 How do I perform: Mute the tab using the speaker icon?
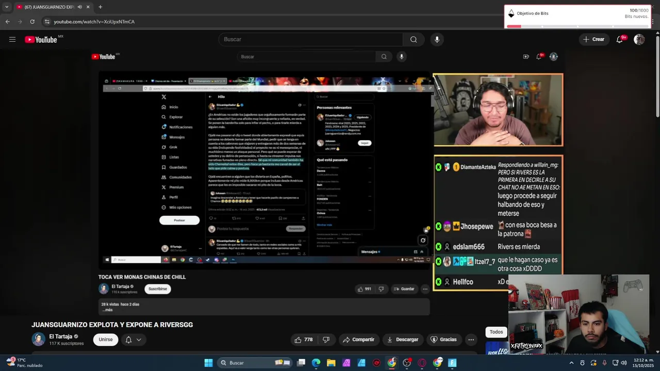tap(79, 7)
